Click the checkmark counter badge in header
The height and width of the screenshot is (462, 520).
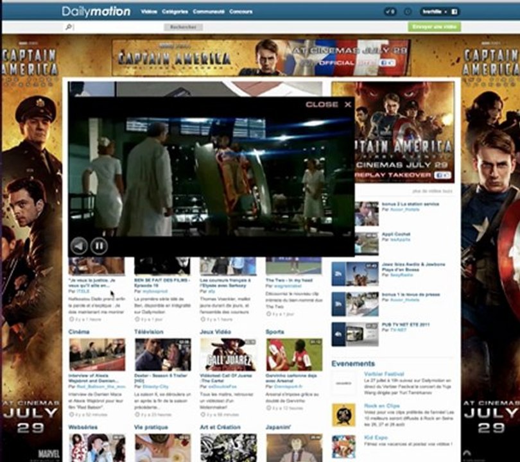(x=390, y=12)
